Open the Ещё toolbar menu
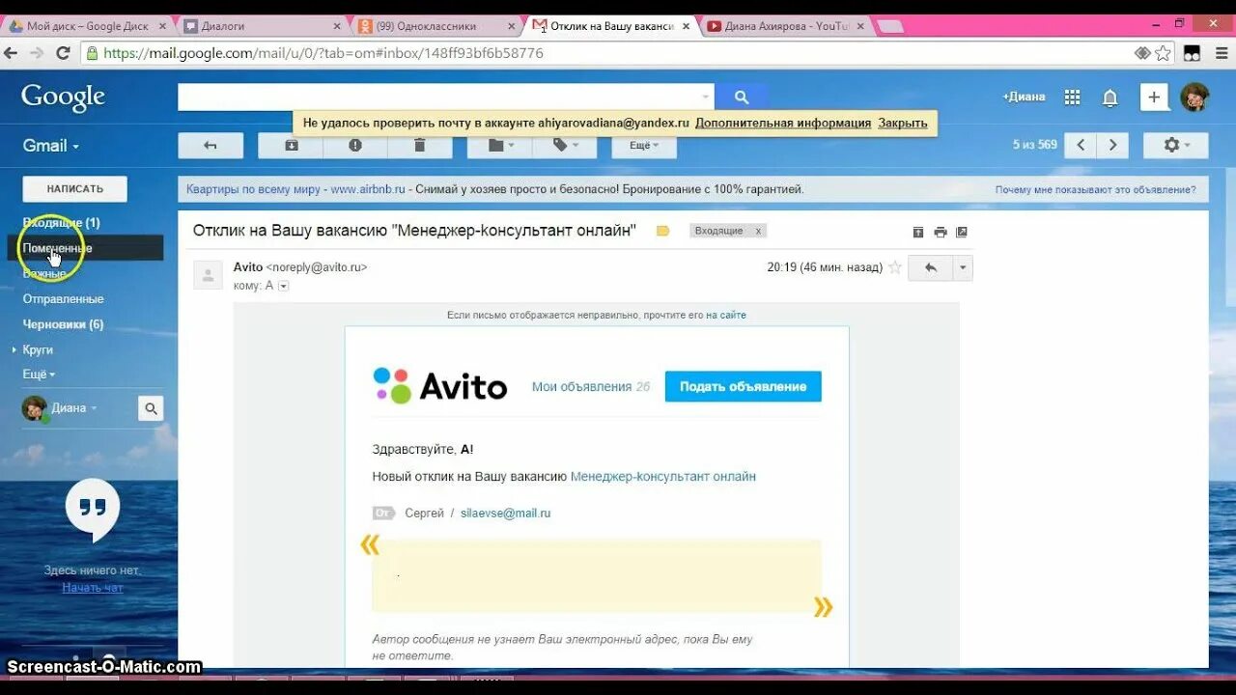 [x=644, y=145]
